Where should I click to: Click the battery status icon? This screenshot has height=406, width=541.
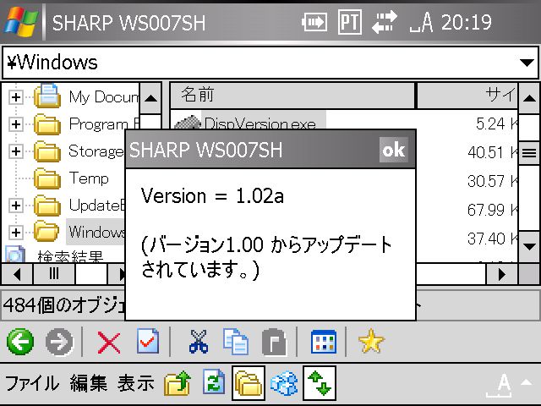click(x=314, y=23)
